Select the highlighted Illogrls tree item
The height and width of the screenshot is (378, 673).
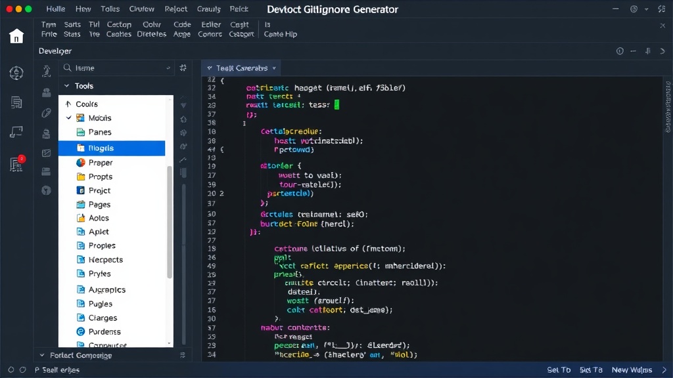112,148
